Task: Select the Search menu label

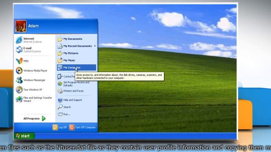Action: tap(67, 107)
